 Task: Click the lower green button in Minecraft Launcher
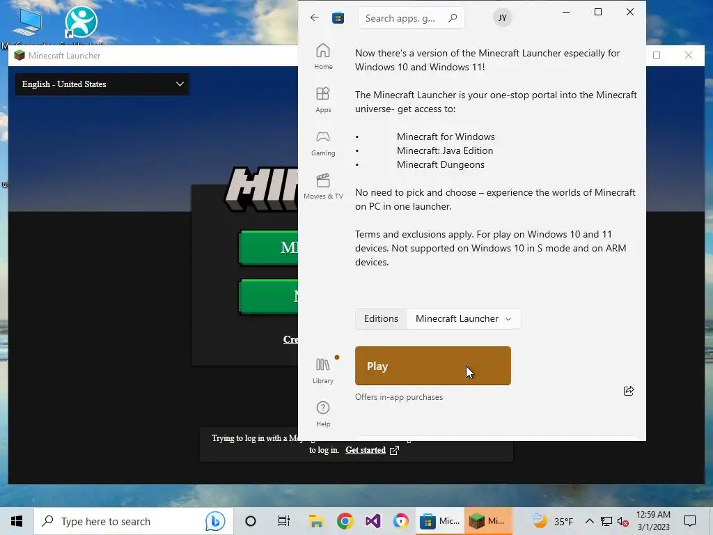tap(268, 297)
